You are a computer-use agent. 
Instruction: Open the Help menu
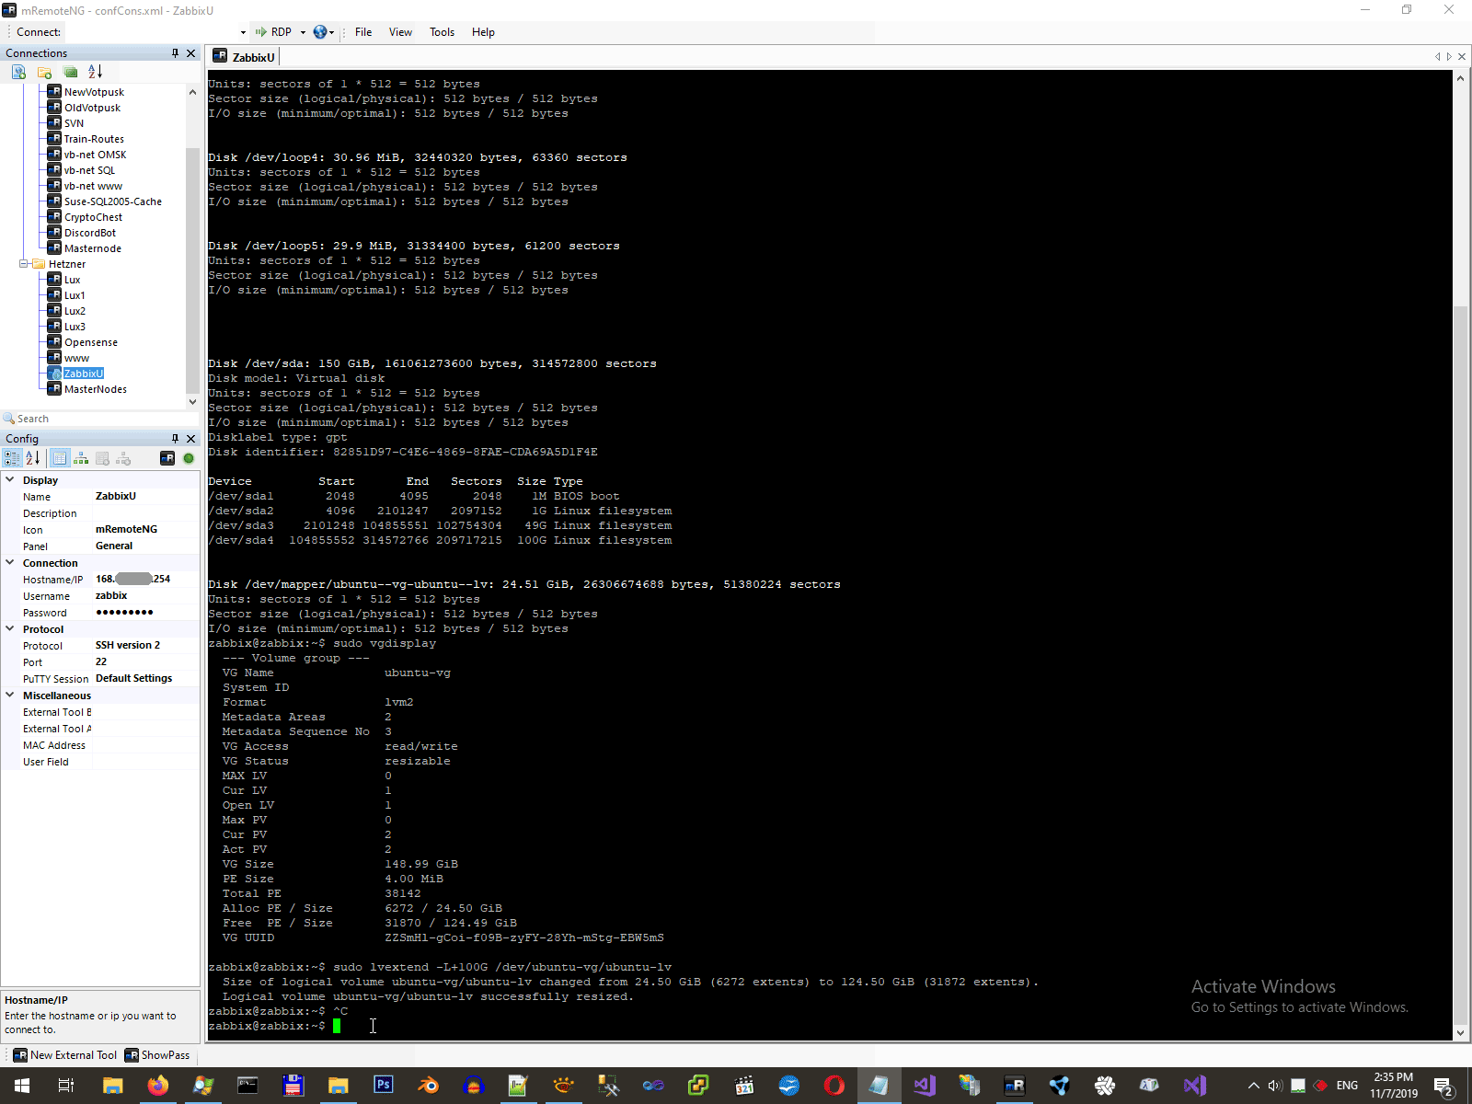(483, 32)
